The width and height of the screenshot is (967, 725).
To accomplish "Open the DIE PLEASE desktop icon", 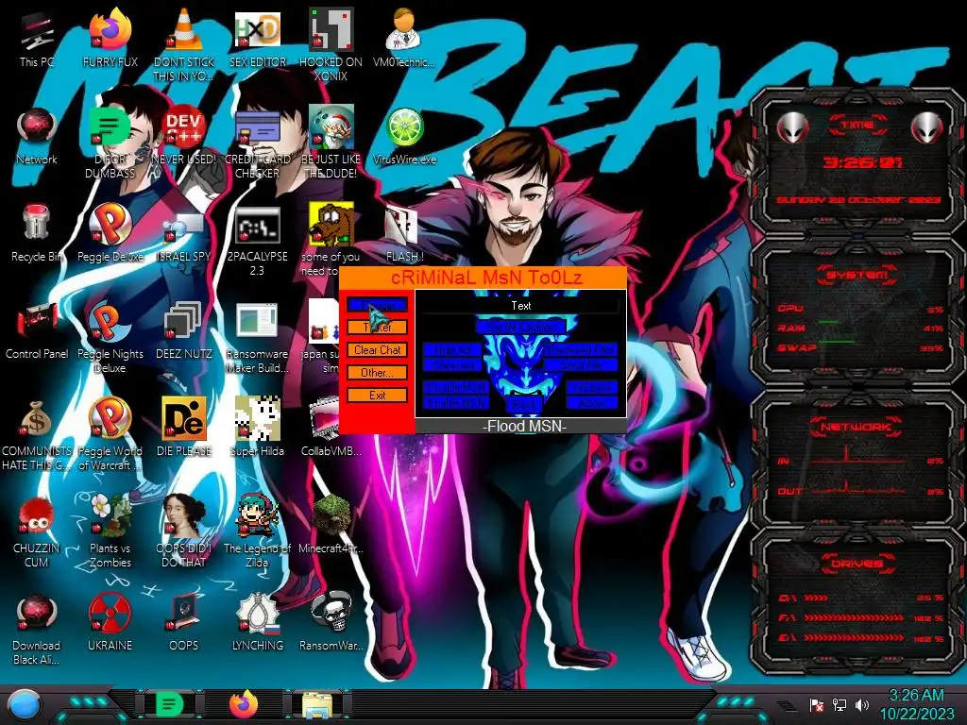I will tap(184, 428).
